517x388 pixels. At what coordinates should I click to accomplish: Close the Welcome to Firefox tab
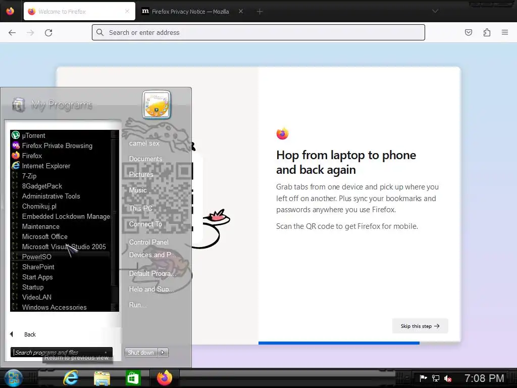coord(127,12)
